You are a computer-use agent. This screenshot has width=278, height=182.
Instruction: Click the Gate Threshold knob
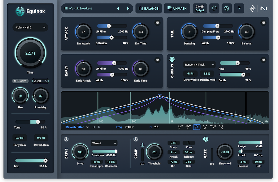[225, 152]
